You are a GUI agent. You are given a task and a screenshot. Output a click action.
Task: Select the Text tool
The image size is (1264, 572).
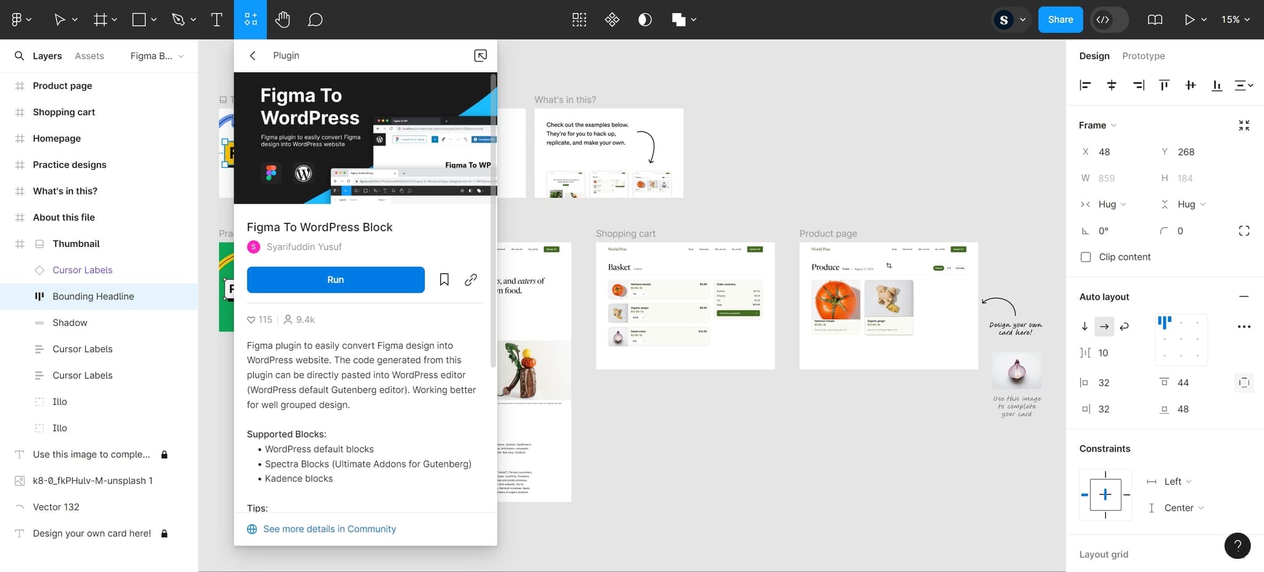pyautogui.click(x=217, y=20)
